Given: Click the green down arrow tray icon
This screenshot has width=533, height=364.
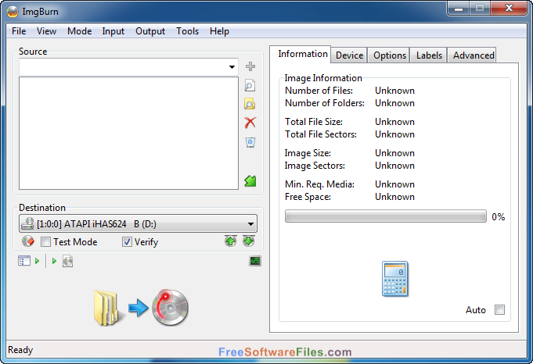Looking at the screenshot, I should click(248, 241).
